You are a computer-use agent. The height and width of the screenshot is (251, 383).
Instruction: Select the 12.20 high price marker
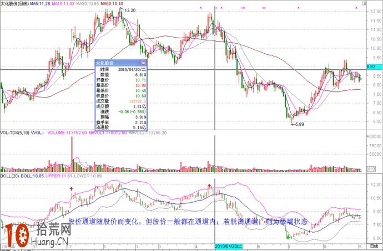129,11
